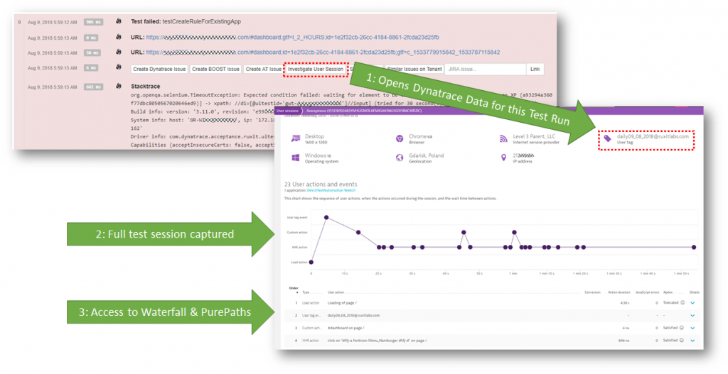728x374 pixels.
Task: Click the Action duration column header
Action: (619, 292)
